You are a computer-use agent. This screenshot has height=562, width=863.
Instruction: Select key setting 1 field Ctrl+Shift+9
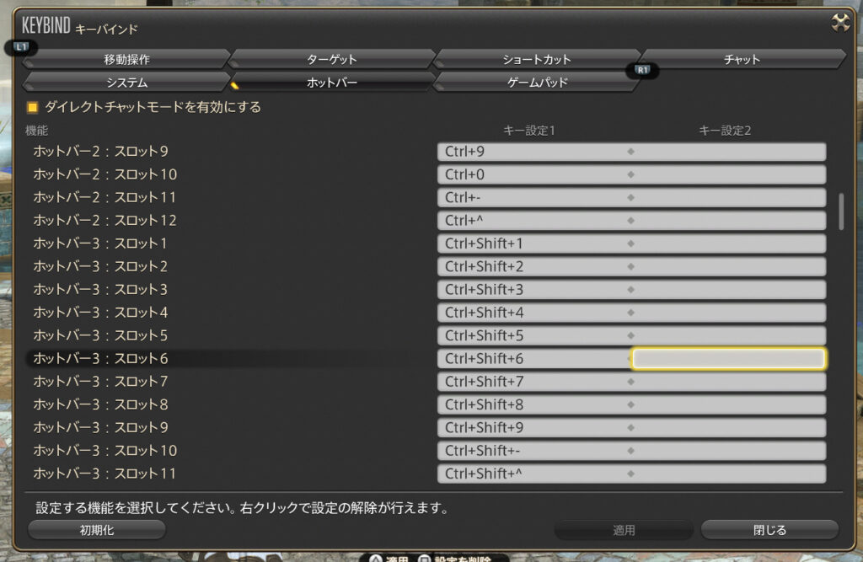(533, 428)
